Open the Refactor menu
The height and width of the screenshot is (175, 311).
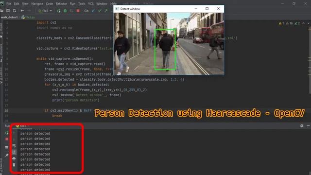[x=62, y=4]
